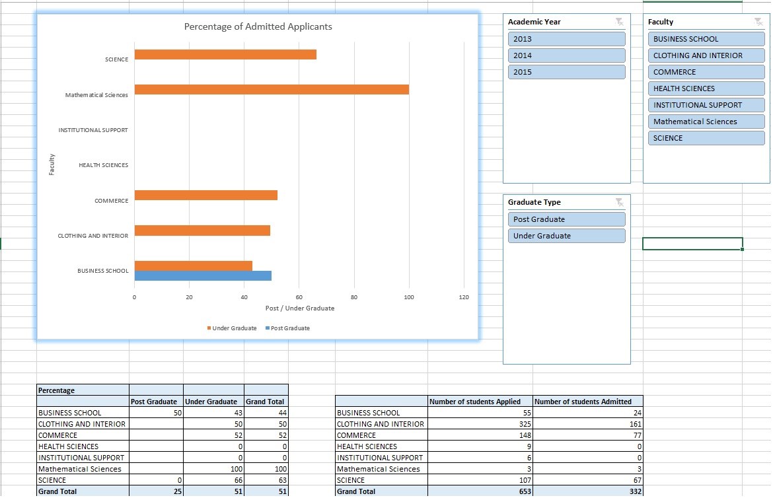Filter by INSTITUTIONAL SUPPORT faculty
Viewport: 773px width, 498px height.
point(706,105)
